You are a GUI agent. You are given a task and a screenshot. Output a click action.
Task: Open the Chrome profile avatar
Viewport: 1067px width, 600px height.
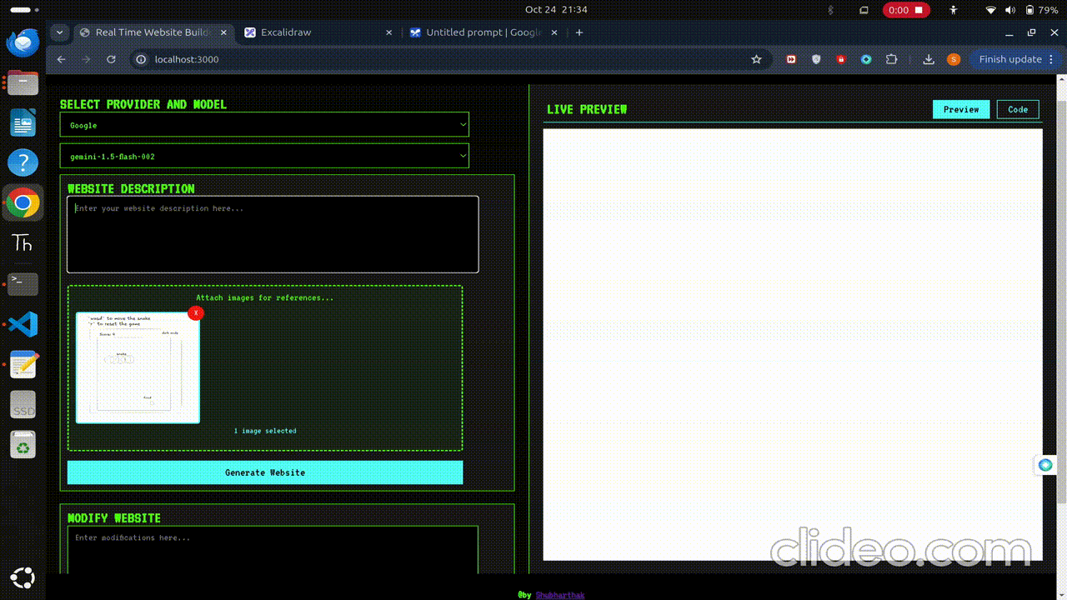[x=954, y=59]
